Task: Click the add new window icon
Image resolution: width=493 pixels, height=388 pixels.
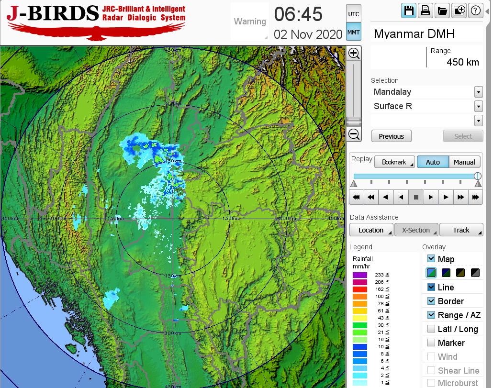Action: click(x=459, y=11)
